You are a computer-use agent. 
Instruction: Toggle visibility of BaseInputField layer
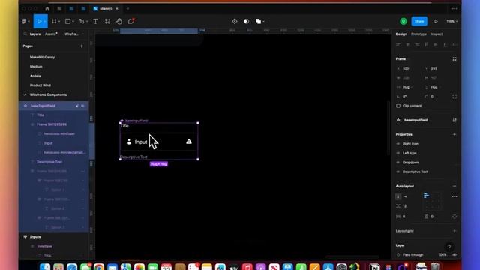point(82,106)
